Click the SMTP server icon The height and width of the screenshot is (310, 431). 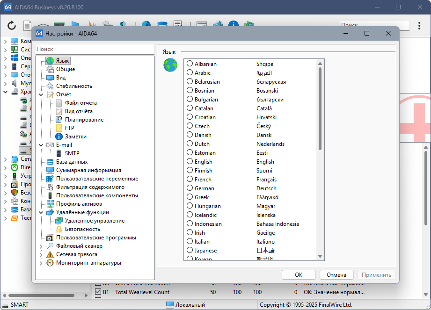59,153
